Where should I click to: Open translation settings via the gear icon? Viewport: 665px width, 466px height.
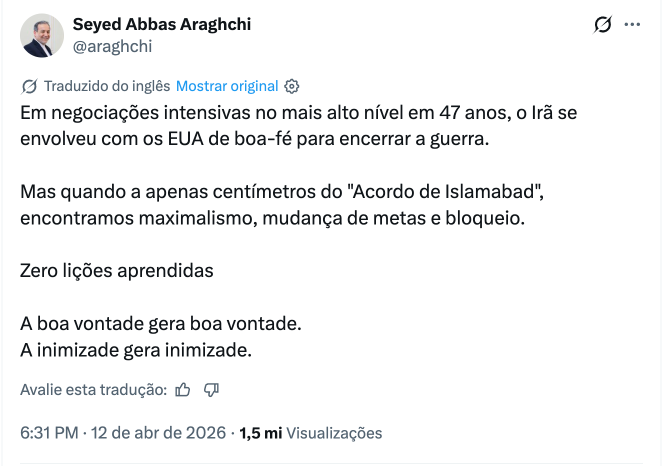(291, 86)
